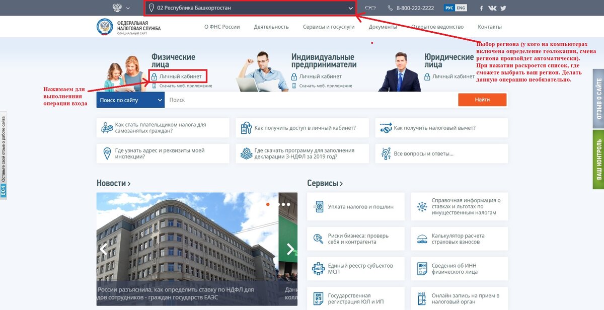Open the green 'Ваш контроль' side tab
604x310 pixels.
coord(598,160)
